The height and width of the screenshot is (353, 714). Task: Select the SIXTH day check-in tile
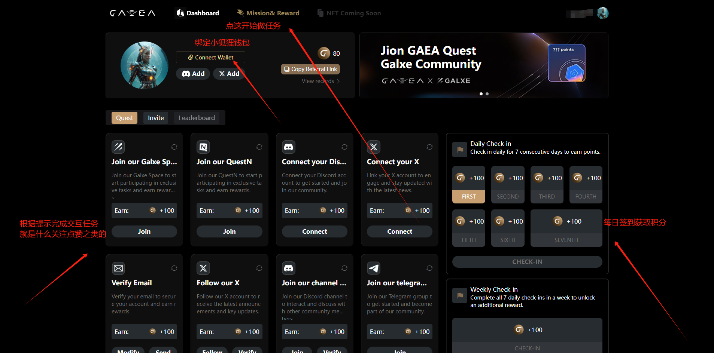pos(508,228)
